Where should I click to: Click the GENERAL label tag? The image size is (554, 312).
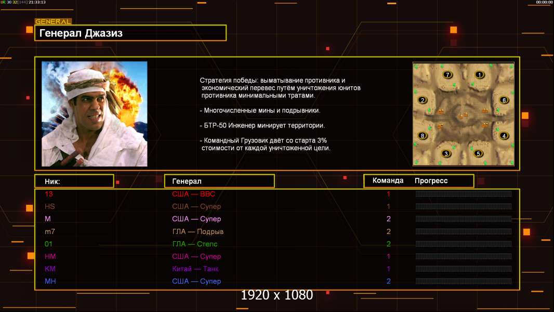[53, 21]
